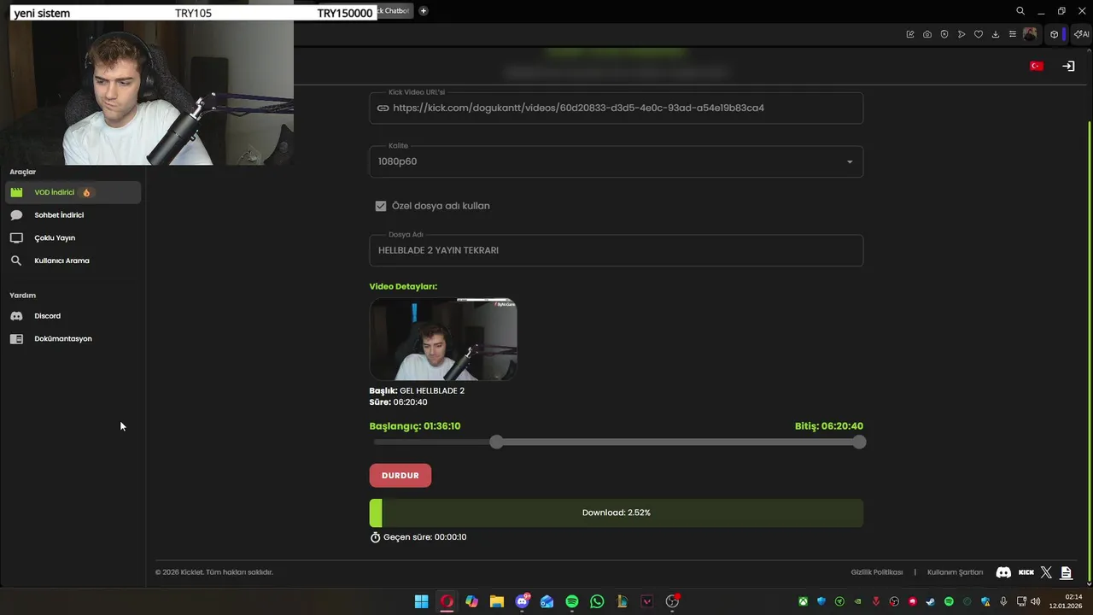The image size is (1093, 615).
Task: Click the browser snapshot camera icon
Action: [927, 34]
